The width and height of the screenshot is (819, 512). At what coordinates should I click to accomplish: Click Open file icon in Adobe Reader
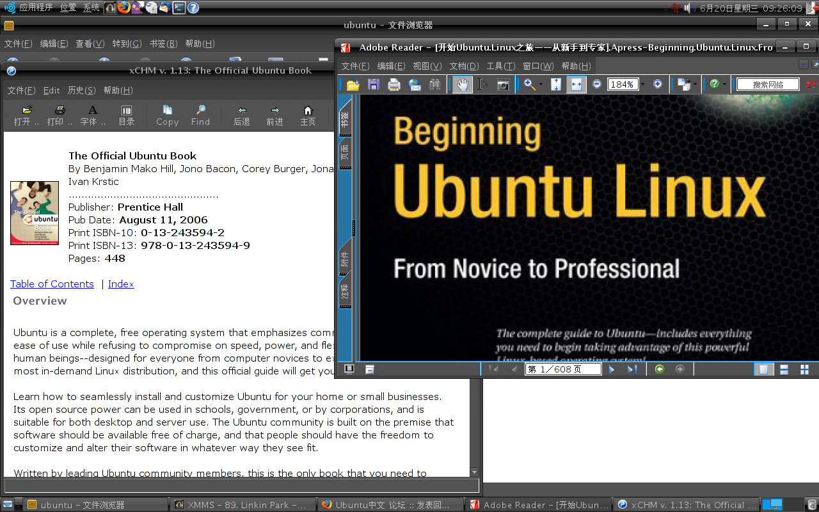[x=353, y=84]
